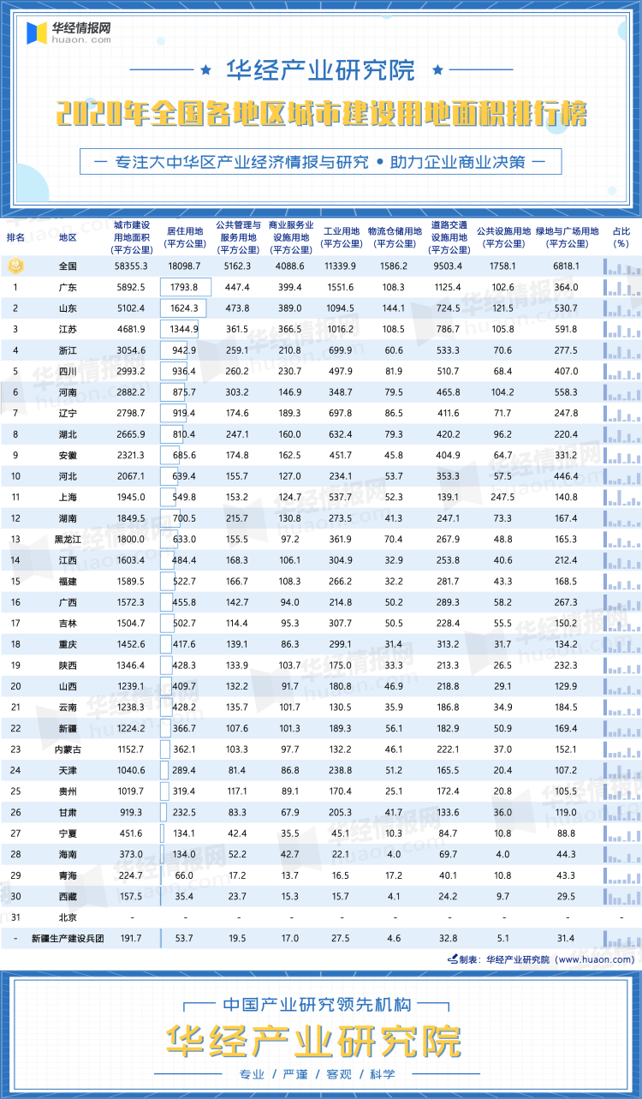Click the 华经情报网 logo icon
642x1099 pixels.
(38, 33)
